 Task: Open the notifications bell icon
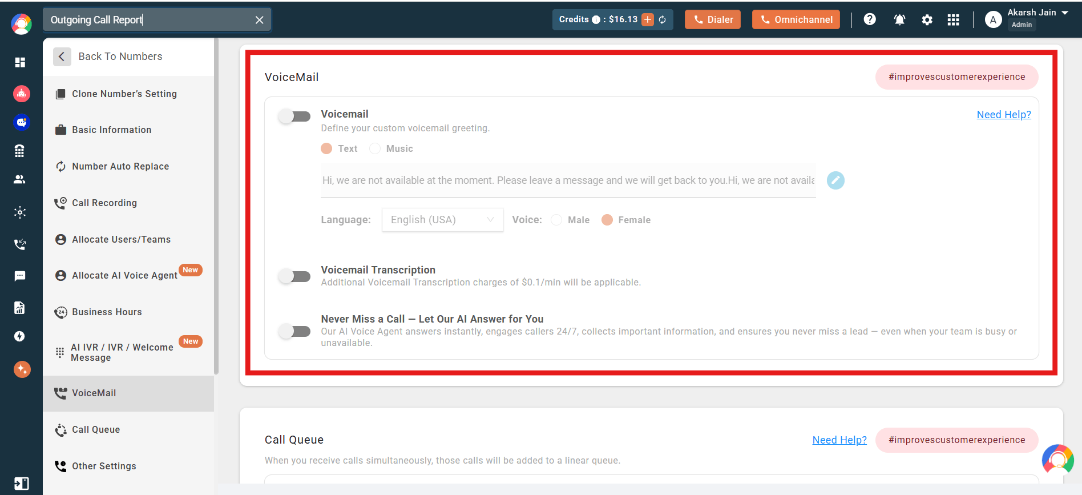899,20
